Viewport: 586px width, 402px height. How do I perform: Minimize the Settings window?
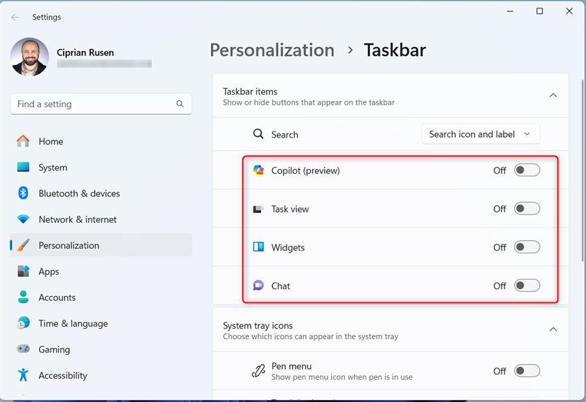click(x=510, y=11)
